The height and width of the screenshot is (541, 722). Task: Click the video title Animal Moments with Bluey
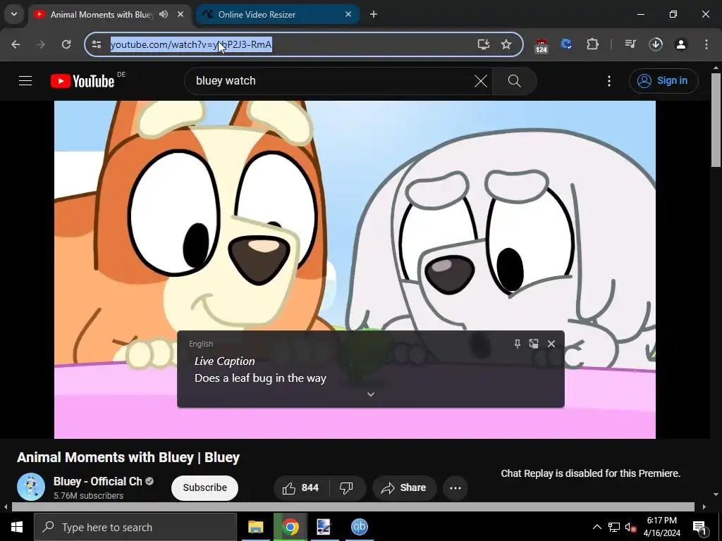click(x=128, y=457)
